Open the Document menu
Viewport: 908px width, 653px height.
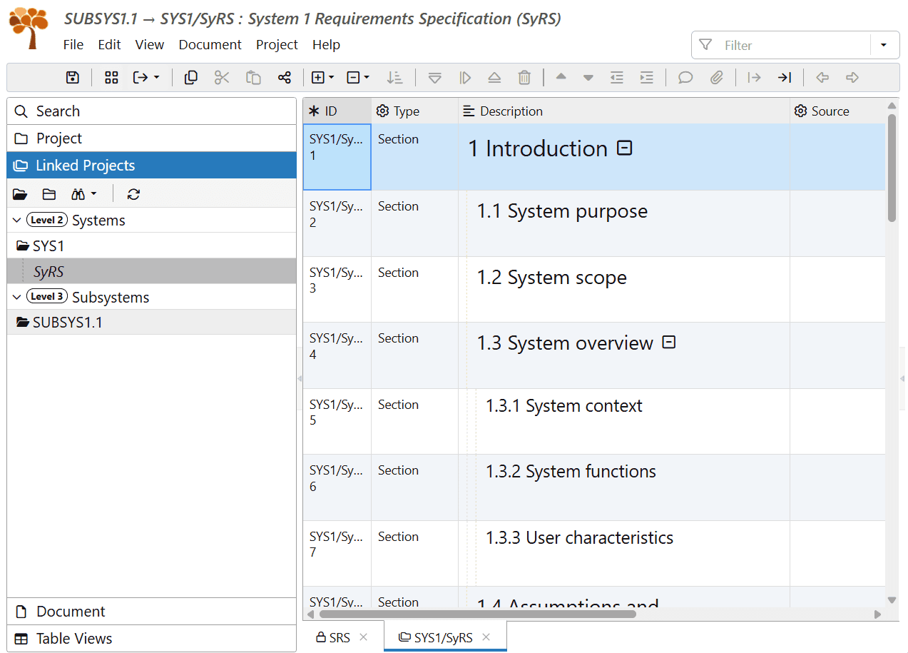tap(210, 44)
